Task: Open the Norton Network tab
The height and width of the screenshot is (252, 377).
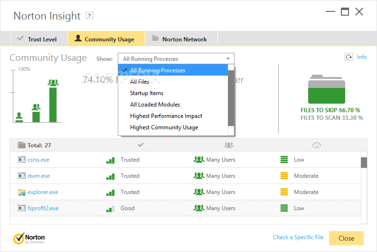Action: pyautogui.click(x=181, y=39)
